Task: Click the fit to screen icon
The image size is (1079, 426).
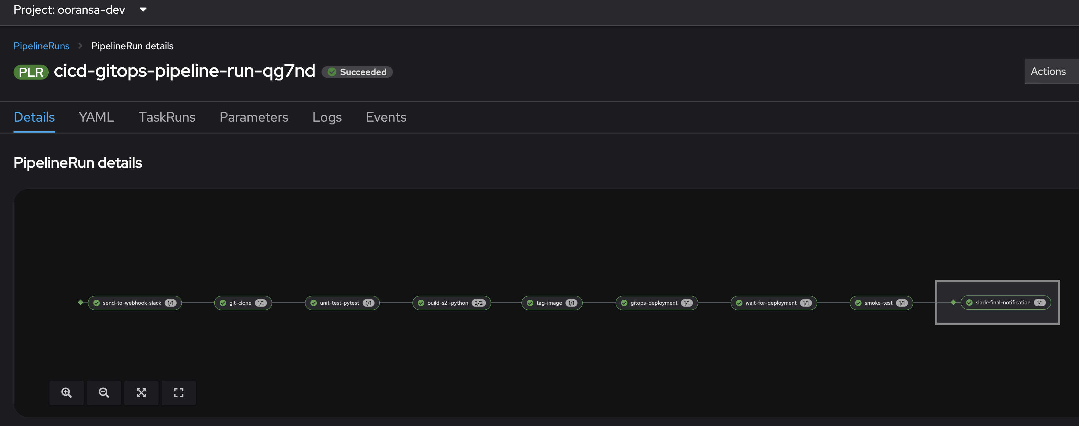Action: click(x=141, y=393)
